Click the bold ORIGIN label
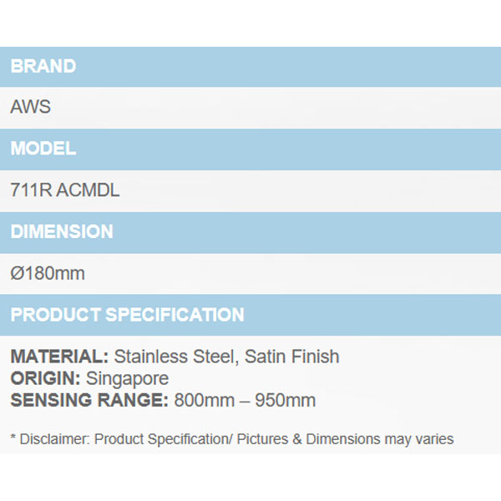 pyautogui.click(x=46, y=379)
